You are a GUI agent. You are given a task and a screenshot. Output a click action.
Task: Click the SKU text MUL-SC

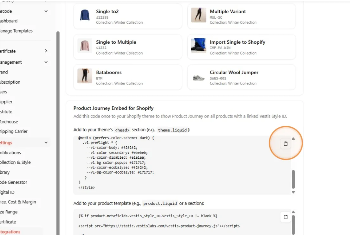coord(216,17)
